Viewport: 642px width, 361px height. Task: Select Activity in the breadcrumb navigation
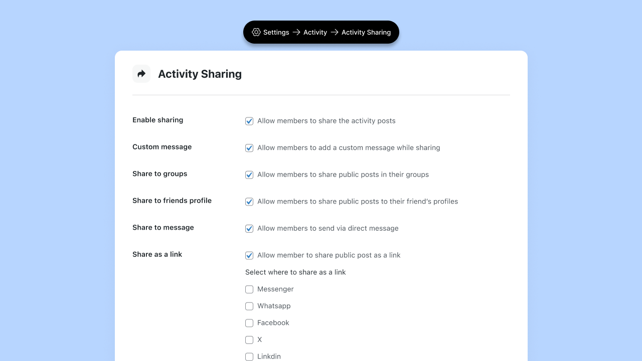coord(315,32)
